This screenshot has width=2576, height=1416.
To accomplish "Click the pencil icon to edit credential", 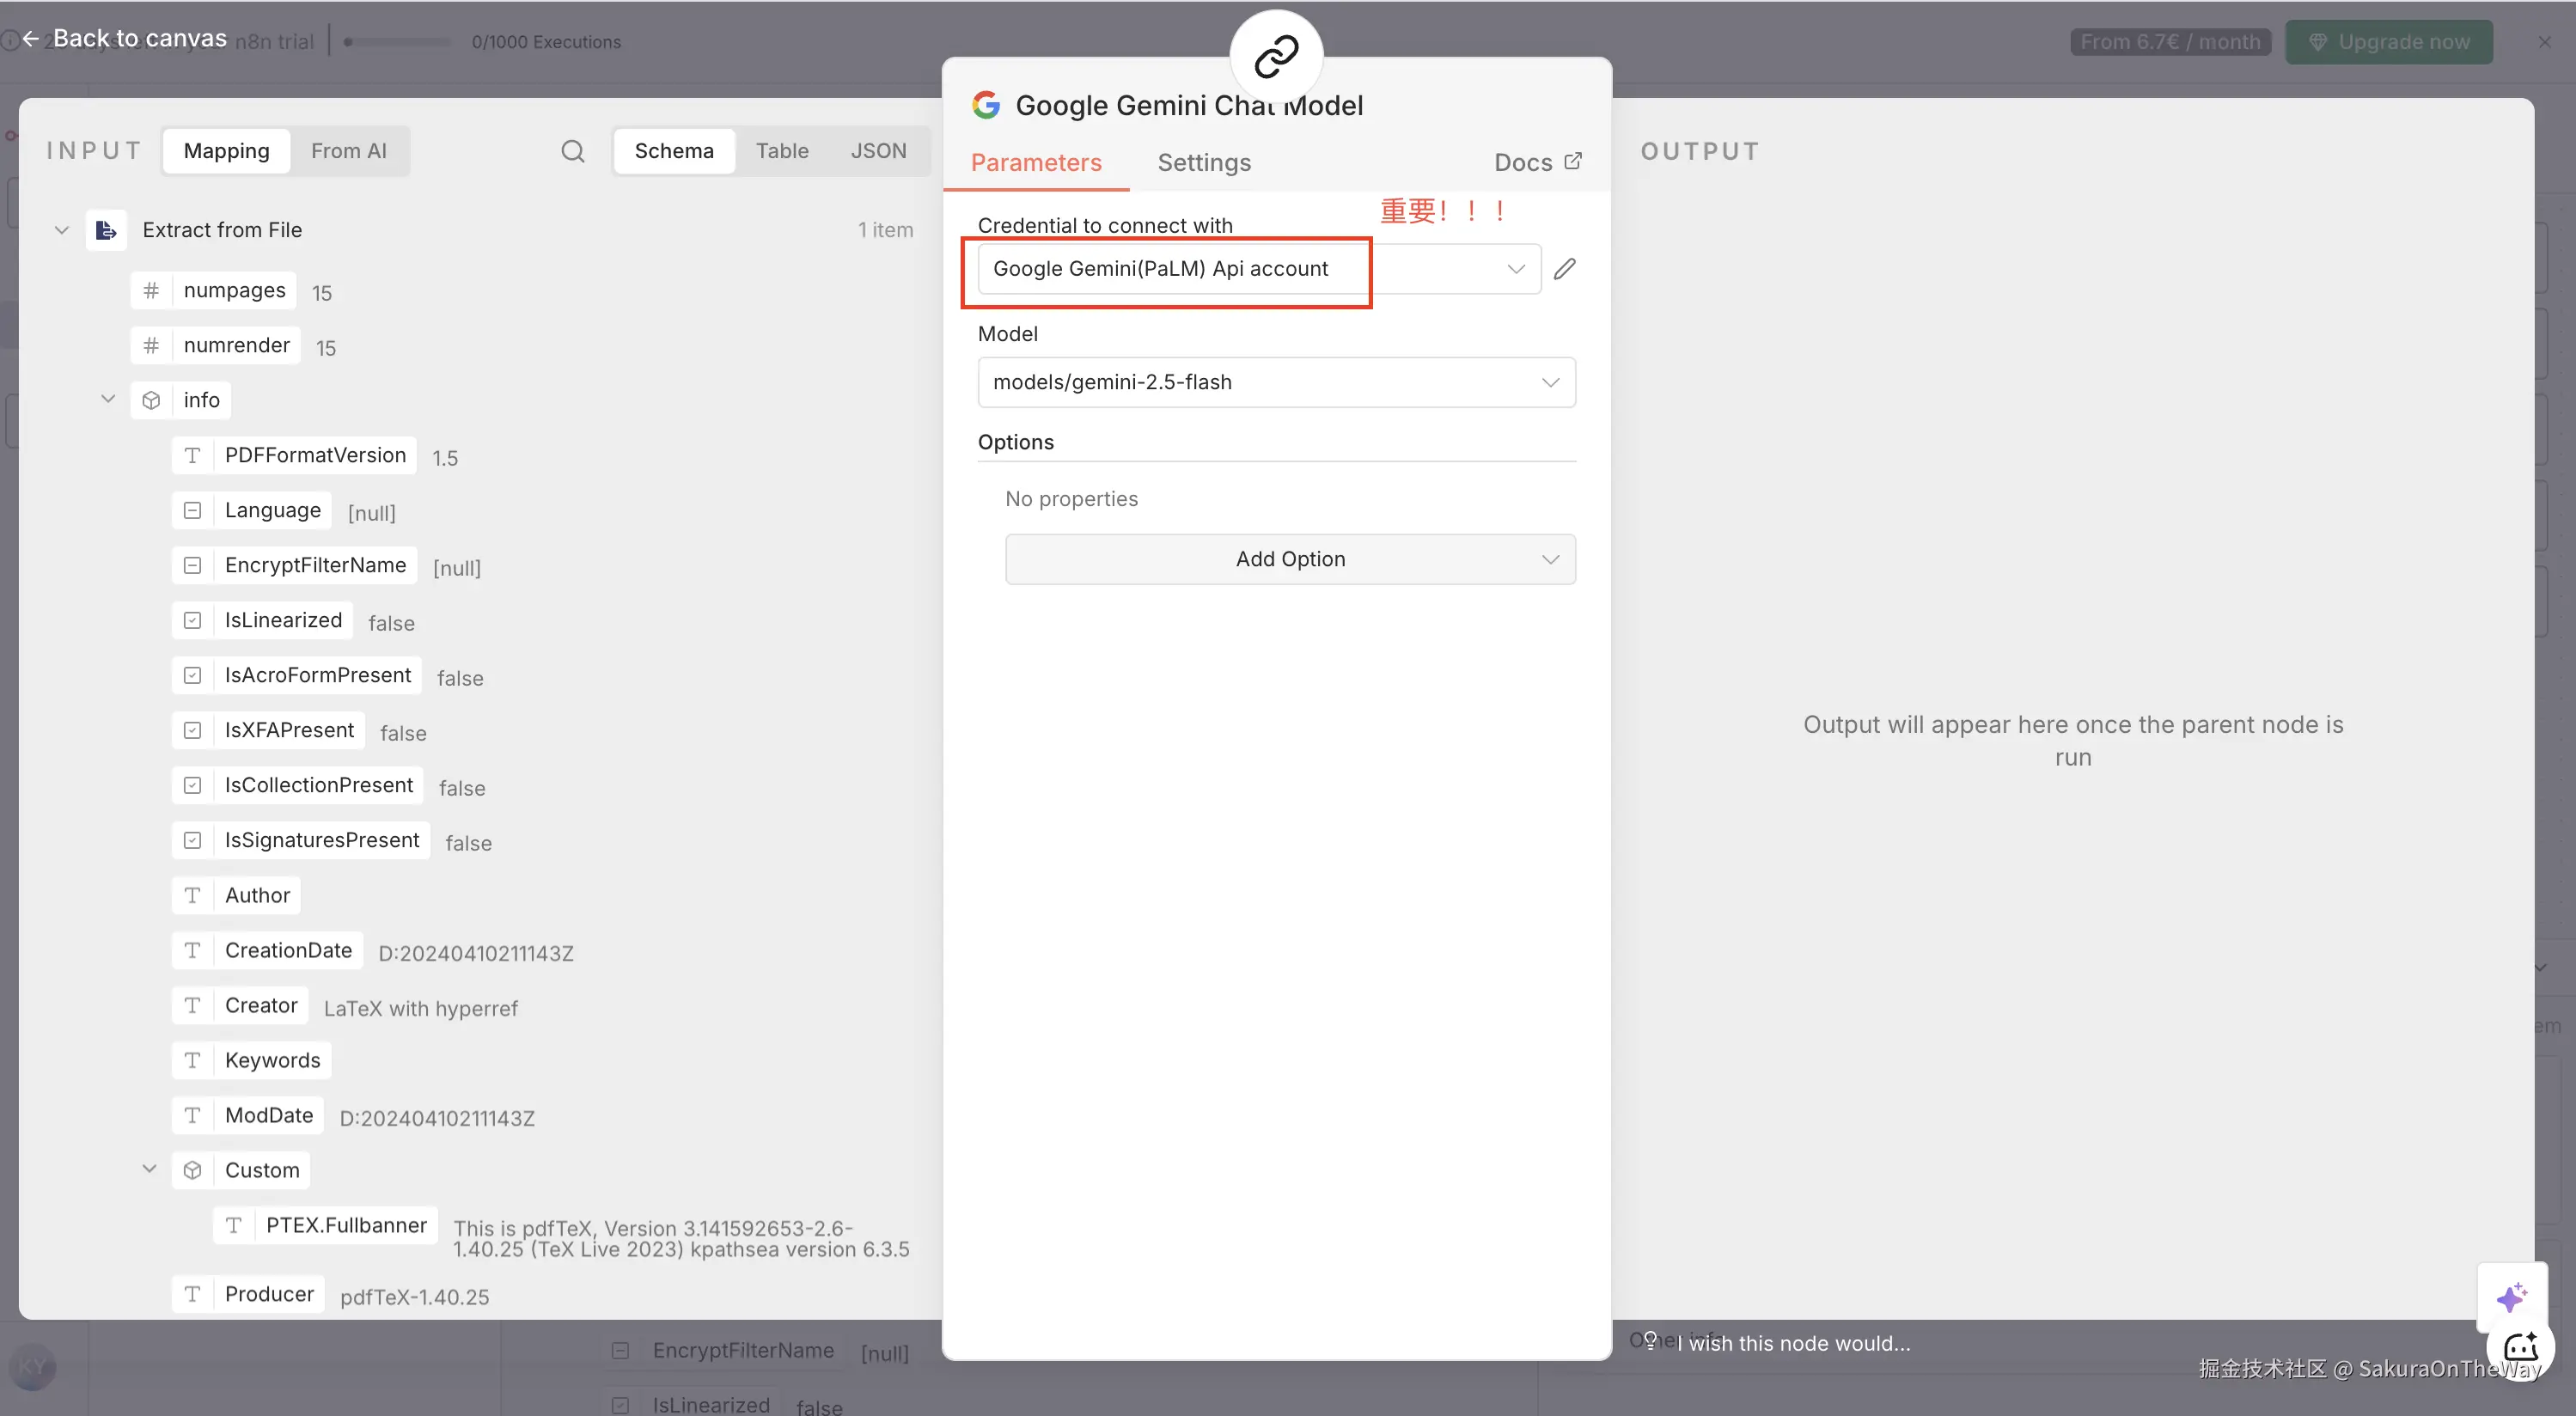I will tap(1564, 269).
